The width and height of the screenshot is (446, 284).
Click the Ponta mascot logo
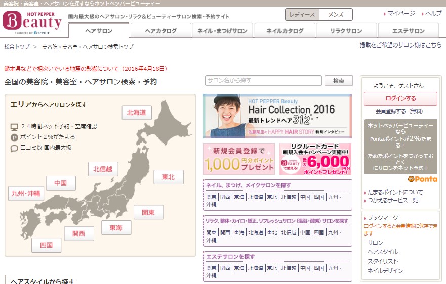coord(422,179)
